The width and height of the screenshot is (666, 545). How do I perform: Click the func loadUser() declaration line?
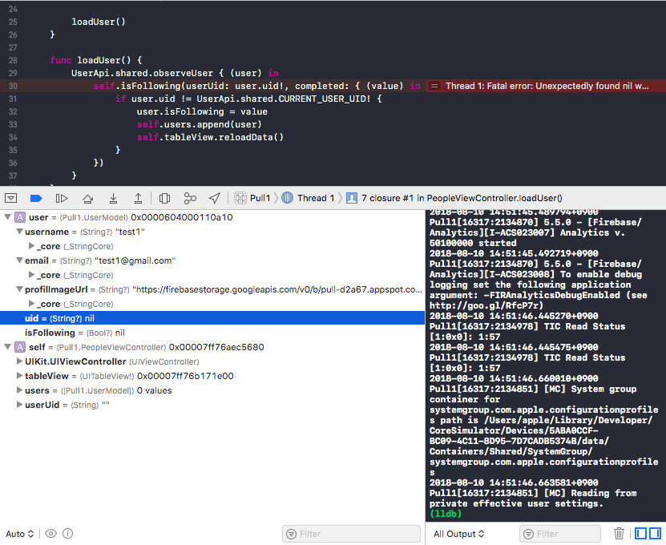pos(96,60)
